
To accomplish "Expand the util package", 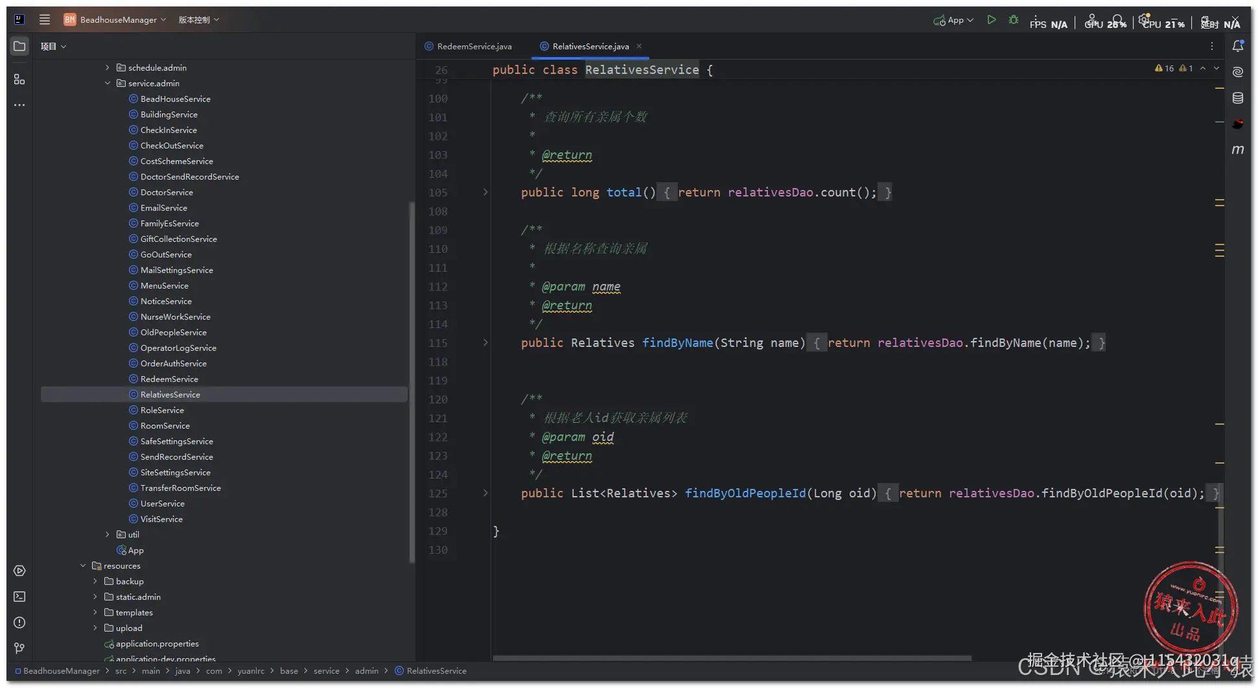I will click(108, 534).
